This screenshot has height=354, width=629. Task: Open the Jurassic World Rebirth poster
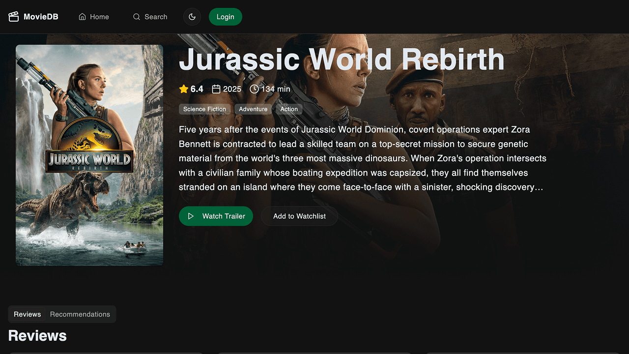pyautogui.click(x=89, y=155)
